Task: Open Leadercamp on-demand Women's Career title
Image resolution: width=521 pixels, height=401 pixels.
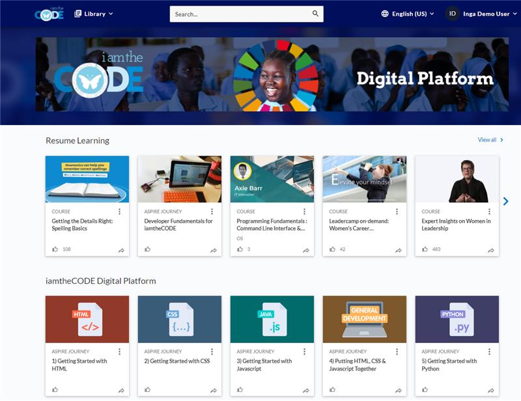Action: tap(359, 225)
